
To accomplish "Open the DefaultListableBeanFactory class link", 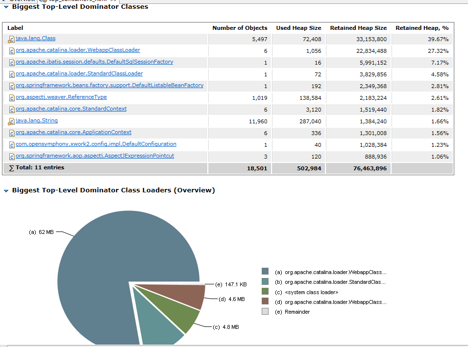I will 110,85.
